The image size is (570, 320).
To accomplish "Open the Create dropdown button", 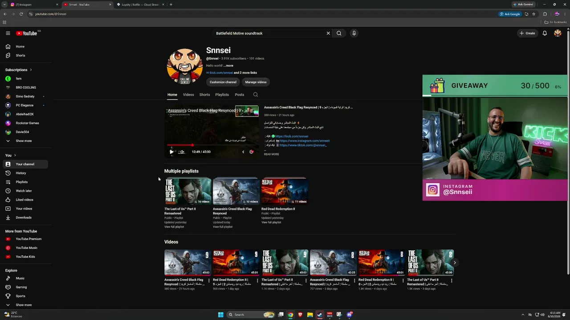I will tap(527, 33).
